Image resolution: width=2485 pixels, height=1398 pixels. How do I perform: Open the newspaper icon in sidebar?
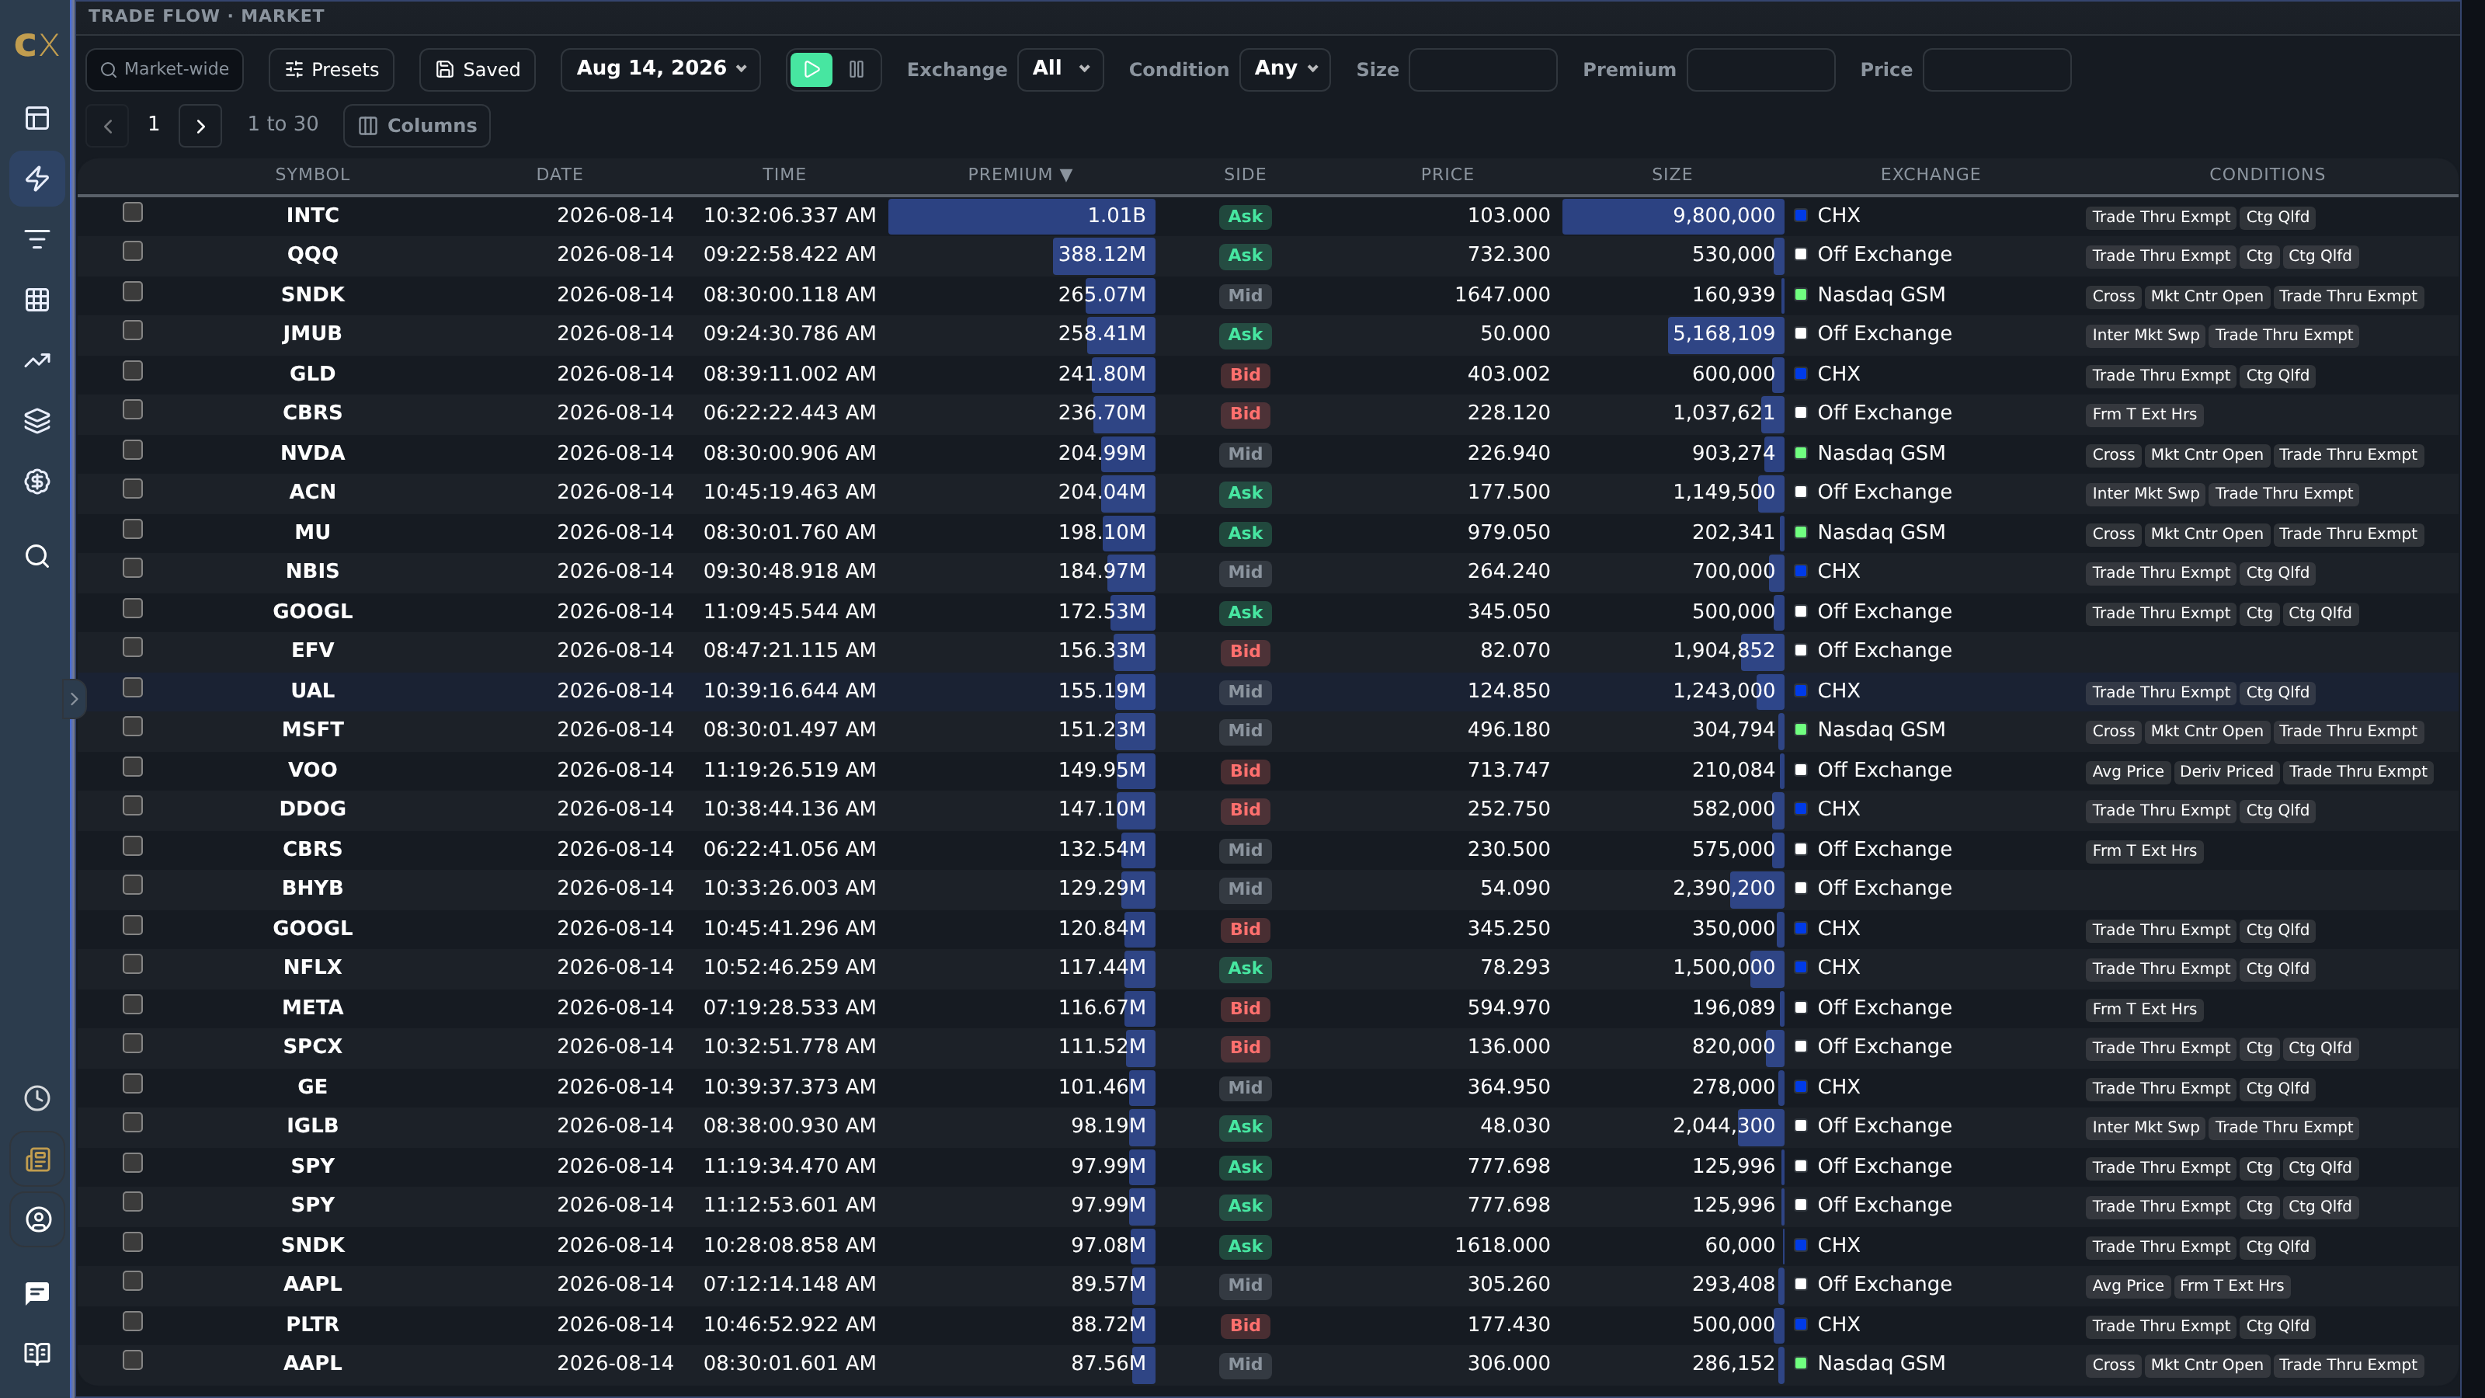click(36, 1159)
